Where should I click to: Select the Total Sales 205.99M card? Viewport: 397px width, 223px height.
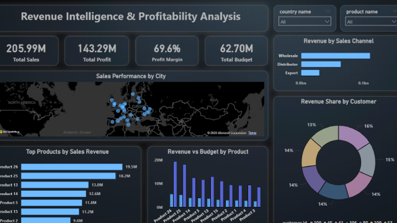[x=29, y=51]
